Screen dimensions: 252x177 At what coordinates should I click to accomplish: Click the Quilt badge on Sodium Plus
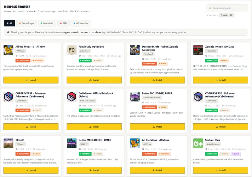[236, 154]
